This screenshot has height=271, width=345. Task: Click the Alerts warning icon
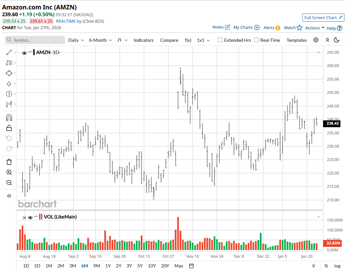coord(278,28)
